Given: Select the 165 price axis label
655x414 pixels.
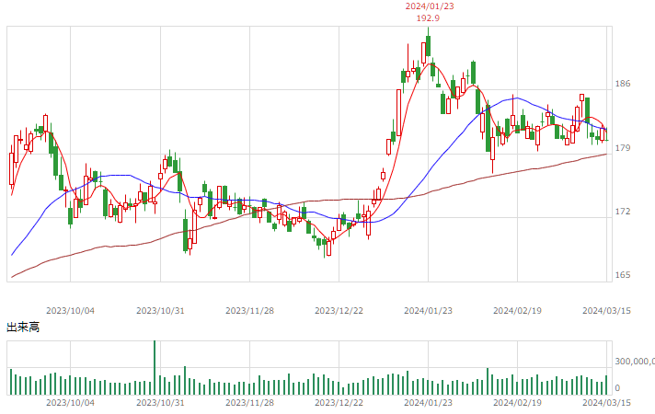Looking at the screenshot, I should tap(623, 275).
